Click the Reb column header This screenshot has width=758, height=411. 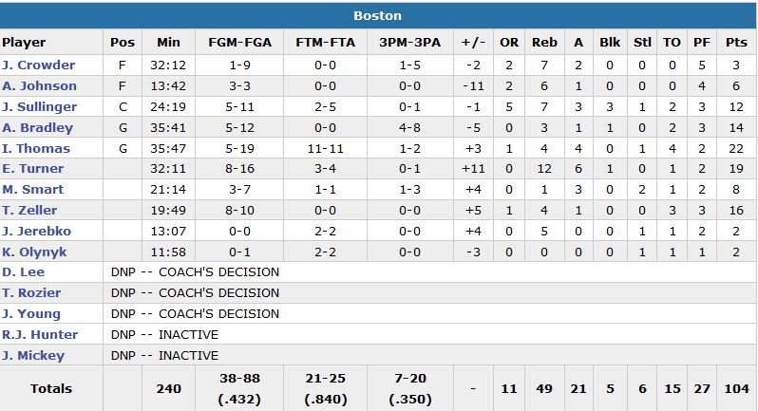(x=544, y=43)
